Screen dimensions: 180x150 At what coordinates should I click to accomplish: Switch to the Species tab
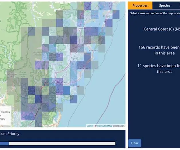coord(165,5)
